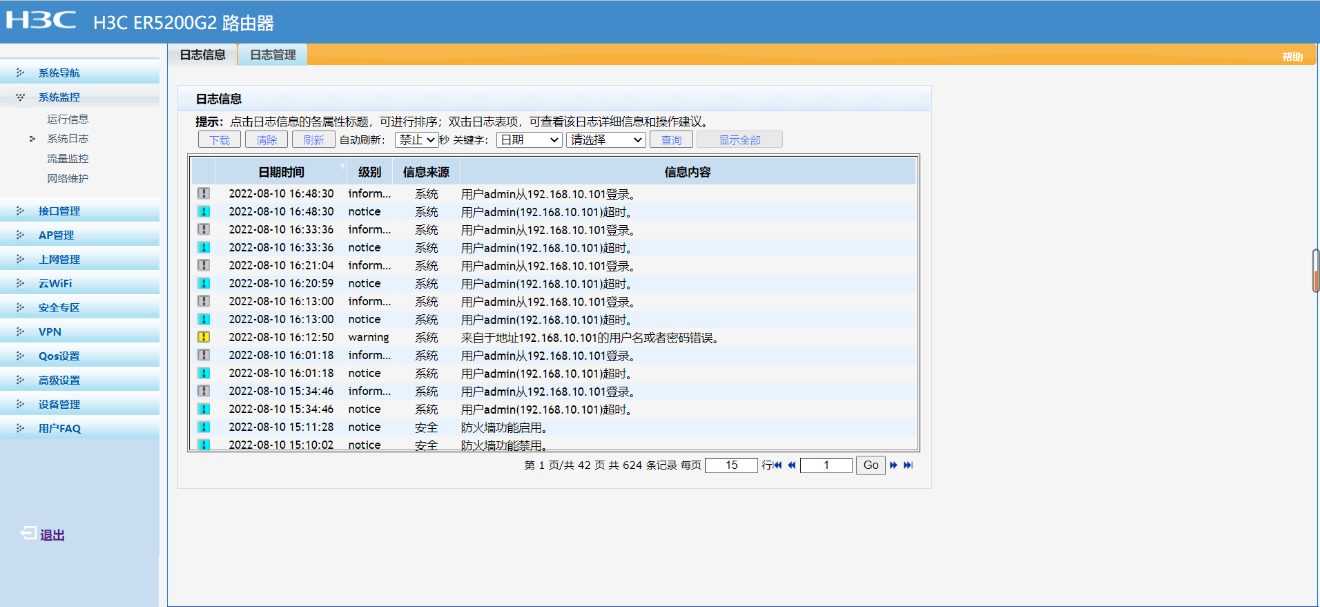Screen dimensions: 1320x607
Task: Expand the 安全专区 menu
Action: [59, 308]
